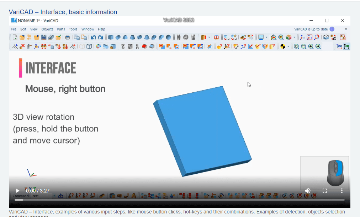This screenshot has height=217, width=360.
Task: Play the VariCAD interface video
Action: point(17,191)
